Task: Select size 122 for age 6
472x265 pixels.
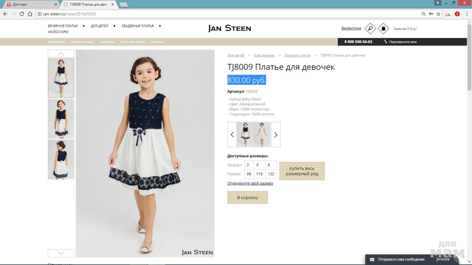Action: point(271,174)
